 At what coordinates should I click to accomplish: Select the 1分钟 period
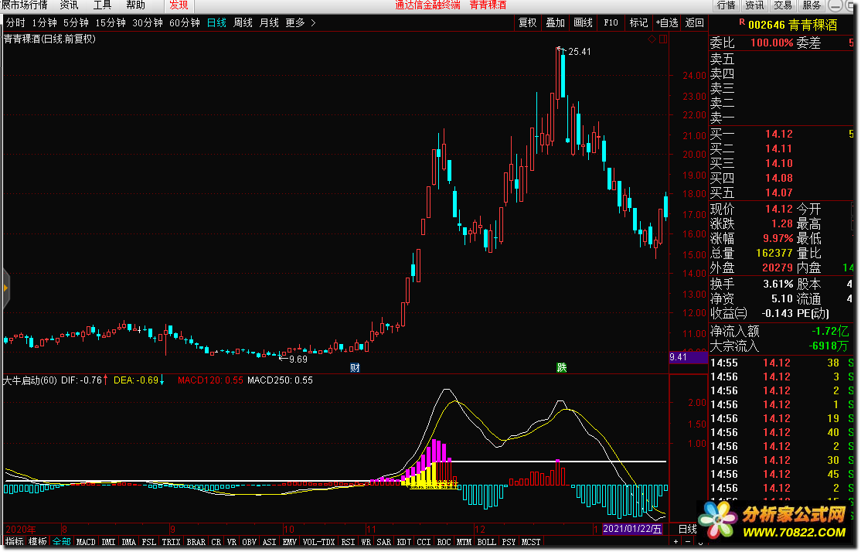[x=45, y=22]
